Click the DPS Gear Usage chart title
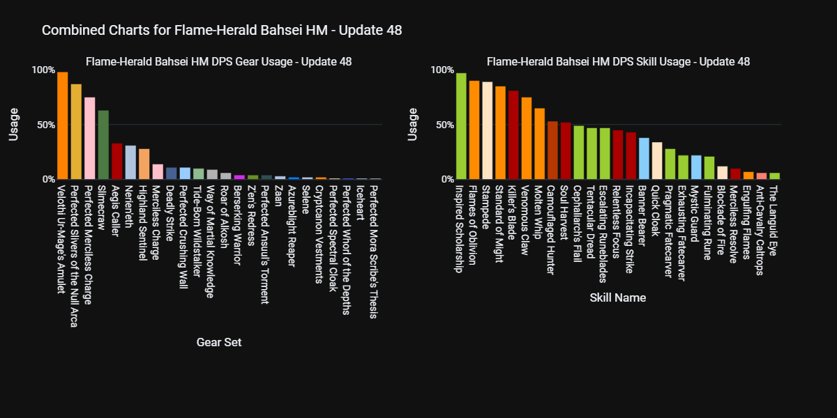This screenshot has width=837, height=418. (218, 61)
